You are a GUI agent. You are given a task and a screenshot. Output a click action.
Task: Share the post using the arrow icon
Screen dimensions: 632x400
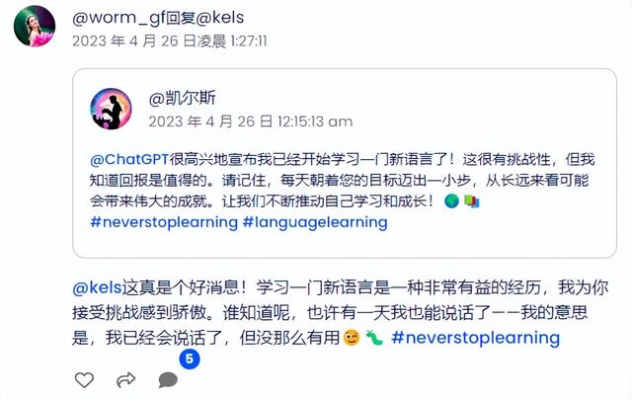(125, 380)
